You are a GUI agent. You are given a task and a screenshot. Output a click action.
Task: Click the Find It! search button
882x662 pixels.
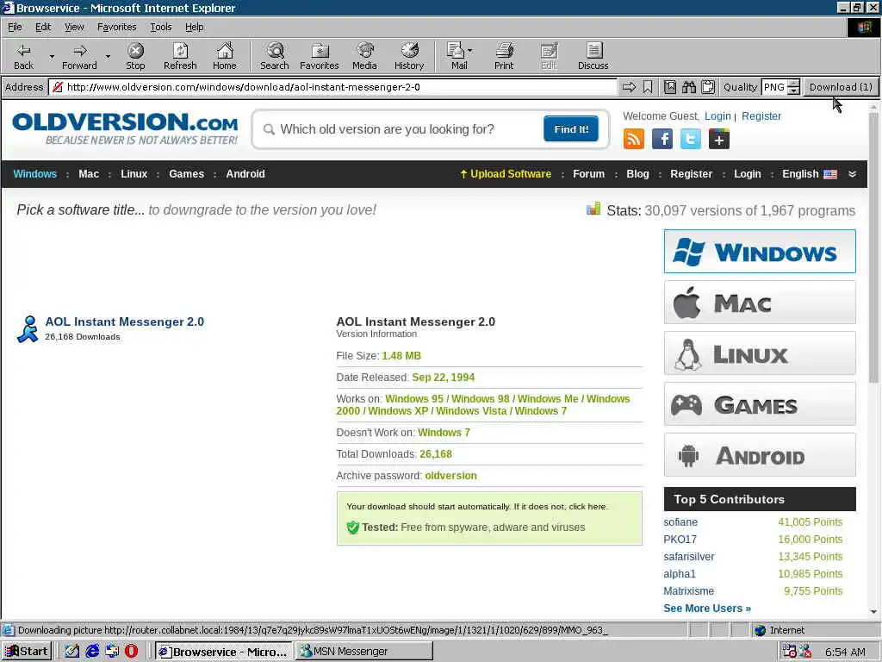point(571,129)
